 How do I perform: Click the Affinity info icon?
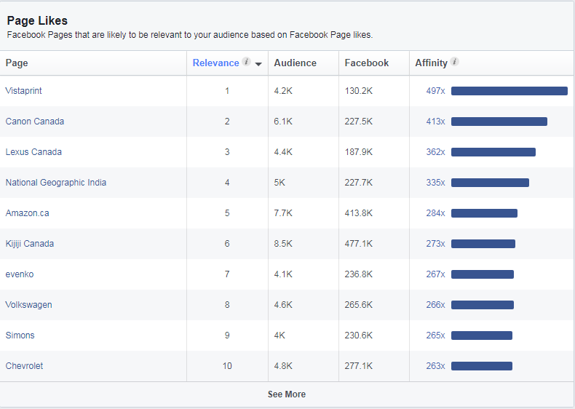455,62
